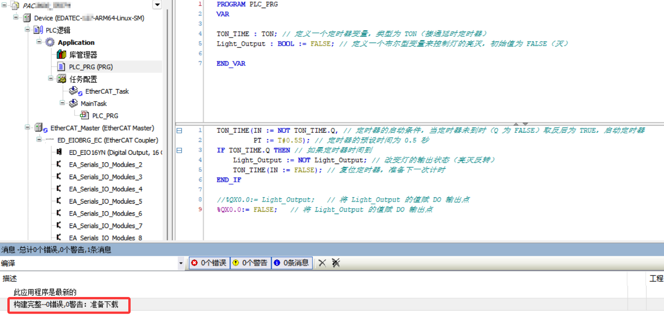Clear messages with the X icon

322,263
